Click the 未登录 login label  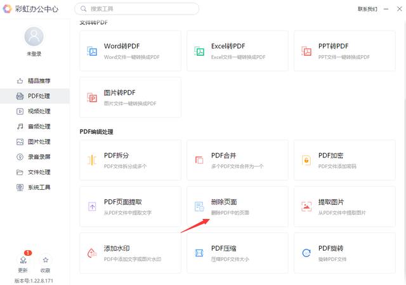34,54
